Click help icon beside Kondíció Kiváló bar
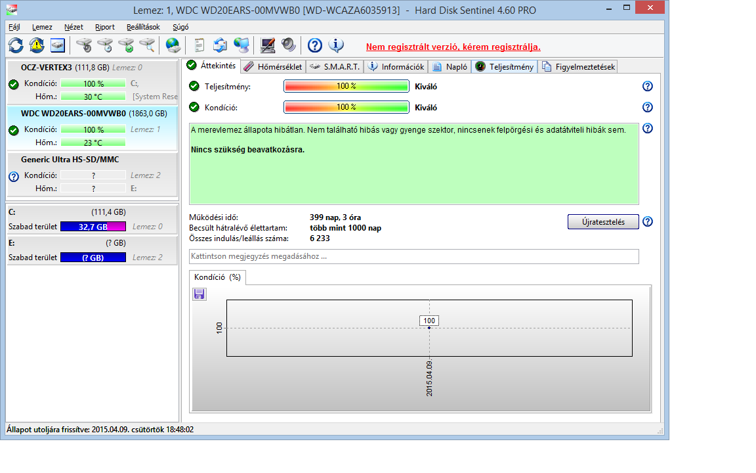Viewport: 756px width, 473px height. [648, 107]
